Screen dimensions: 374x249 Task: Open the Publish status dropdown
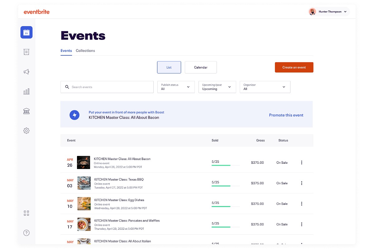coord(176,87)
